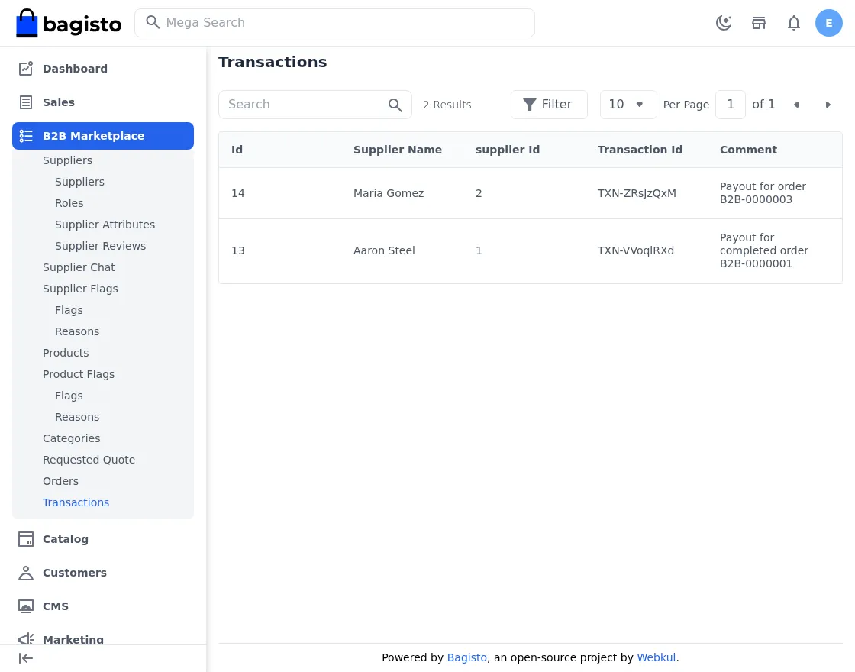Image resolution: width=855 pixels, height=672 pixels.
Task: Open the Roles submenu item
Action: tap(69, 203)
